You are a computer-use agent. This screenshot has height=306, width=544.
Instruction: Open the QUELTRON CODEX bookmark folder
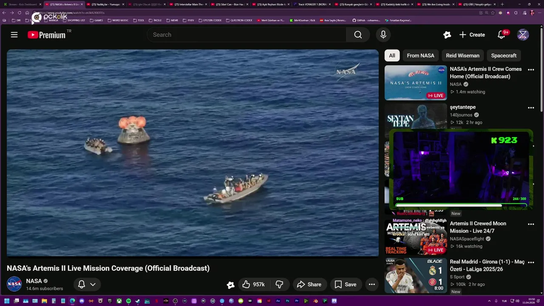click(239, 20)
